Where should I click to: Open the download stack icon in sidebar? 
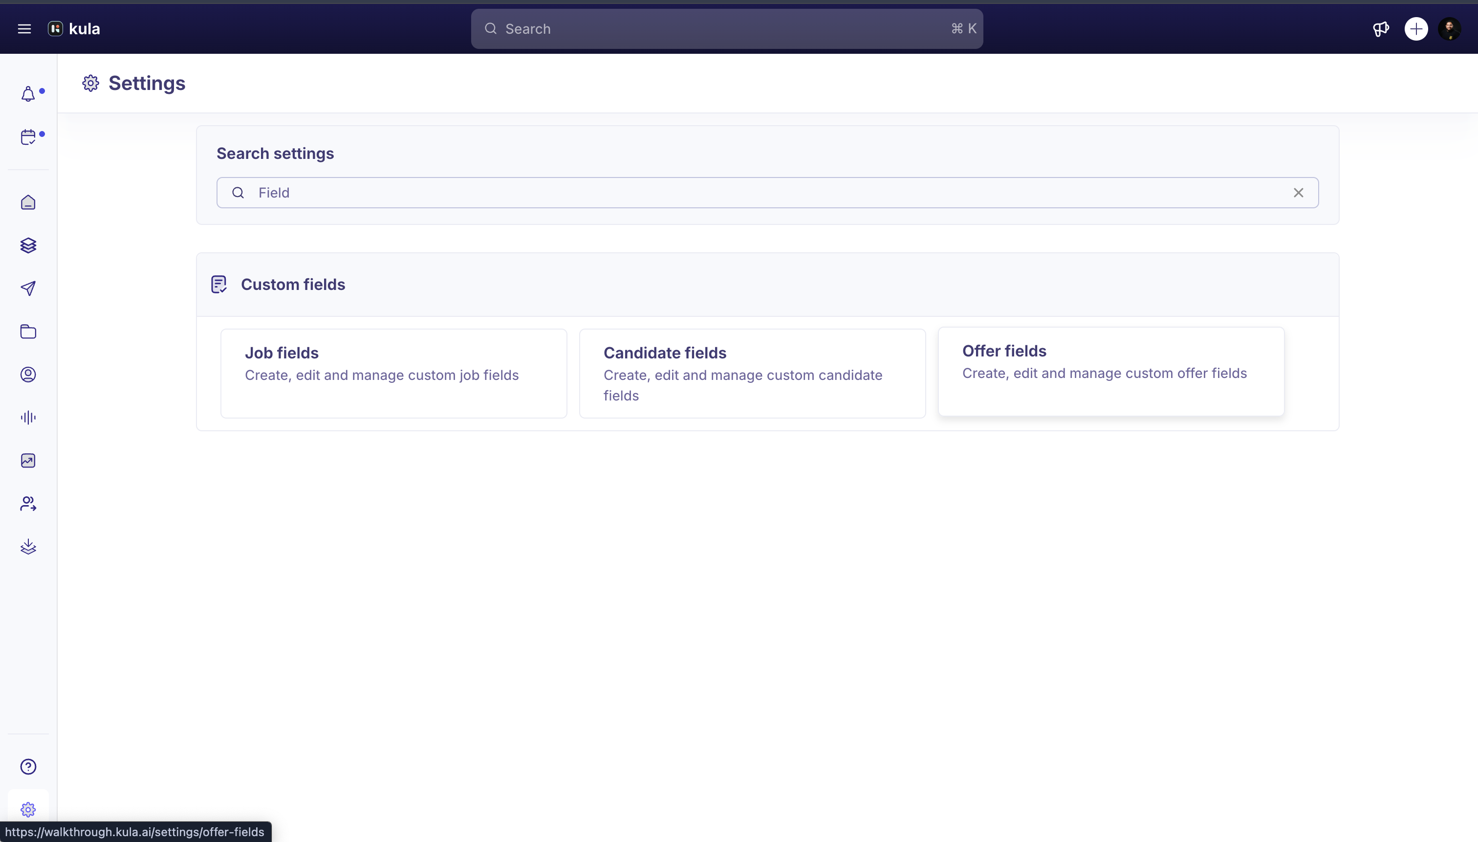[x=28, y=547]
